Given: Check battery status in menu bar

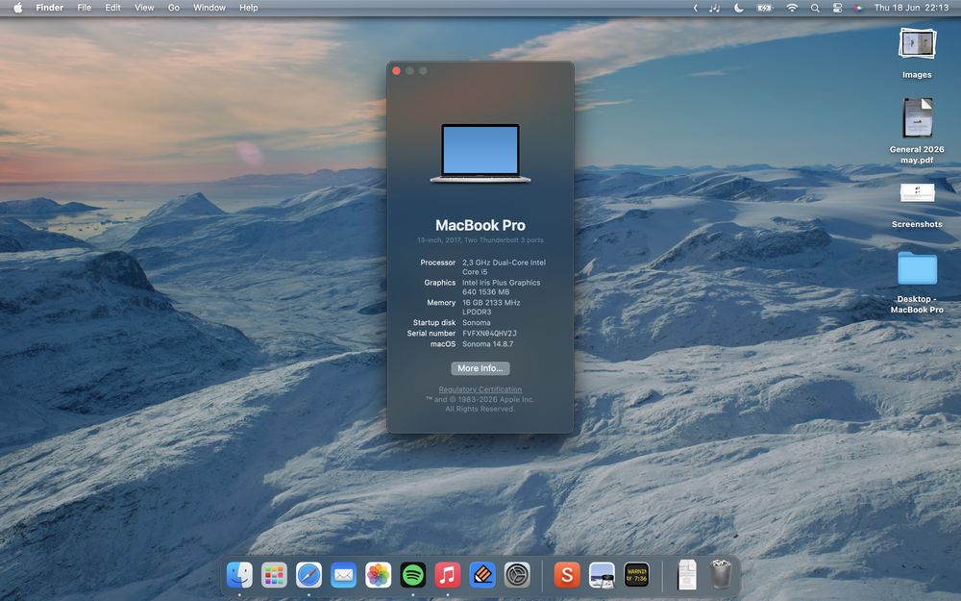Looking at the screenshot, I should click(x=765, y=8).
